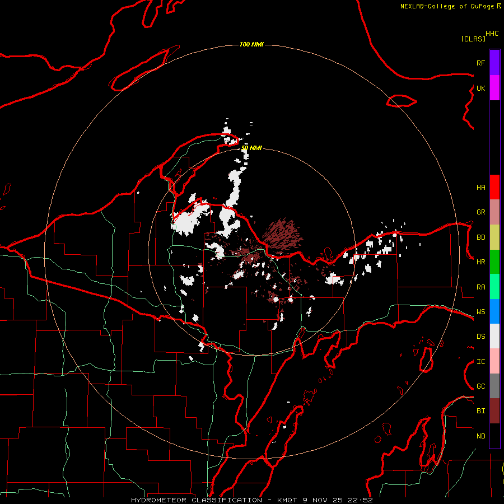Click the UK magenta legend color swatch

(494, 87)
